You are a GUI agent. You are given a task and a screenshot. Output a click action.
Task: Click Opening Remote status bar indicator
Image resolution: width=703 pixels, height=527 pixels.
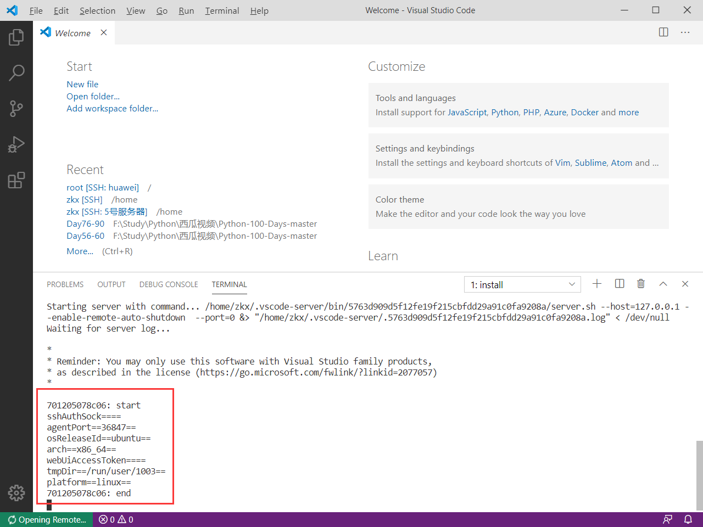(x=47, y=519)
